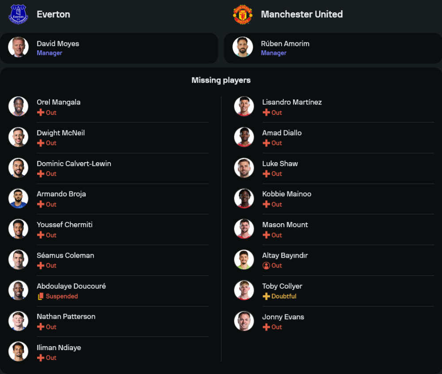Viewport: 442px width, 374px height.
Task: Click the injury cross icon beside Orel Mangala
Action: pyautogui.click(x=41, y=113)
